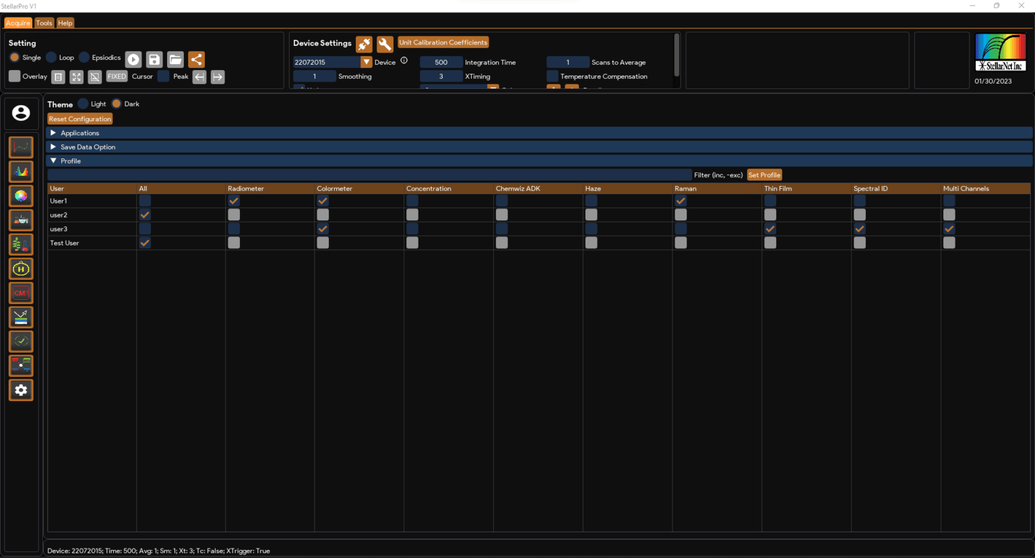
Task: Switch theme to Light
Action: pos(83,104)
